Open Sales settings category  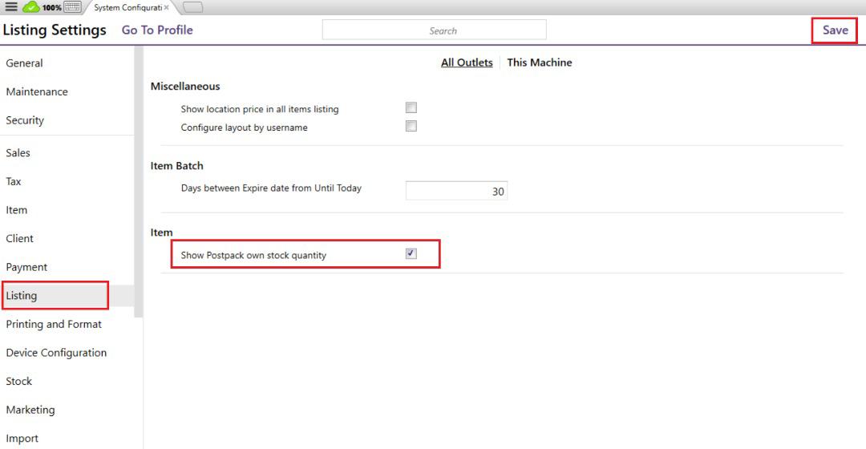coord(18,153)
